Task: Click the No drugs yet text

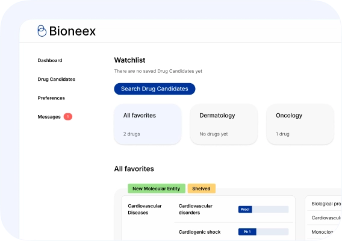Action: (214, 134)
